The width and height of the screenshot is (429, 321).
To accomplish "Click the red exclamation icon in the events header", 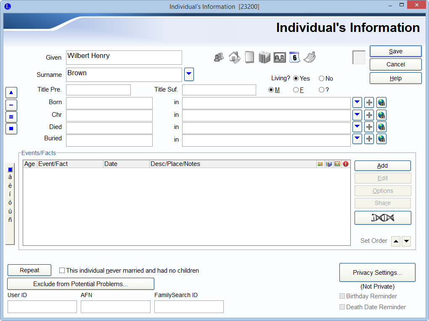I will 346,164.
